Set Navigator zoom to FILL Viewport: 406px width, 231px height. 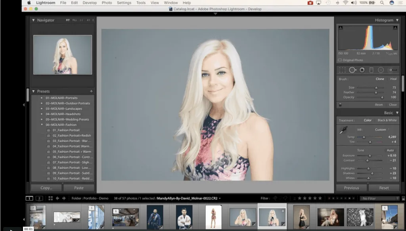coord(75,20)
